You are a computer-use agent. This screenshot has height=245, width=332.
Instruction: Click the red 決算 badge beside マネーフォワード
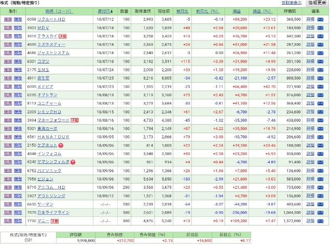[75, 120]
